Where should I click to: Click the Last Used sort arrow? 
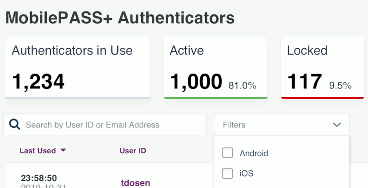pyautogui.click(x=63, y=150)
